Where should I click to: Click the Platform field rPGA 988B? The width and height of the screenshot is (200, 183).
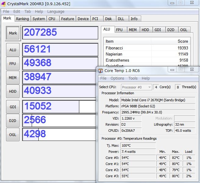coord(158,106)
